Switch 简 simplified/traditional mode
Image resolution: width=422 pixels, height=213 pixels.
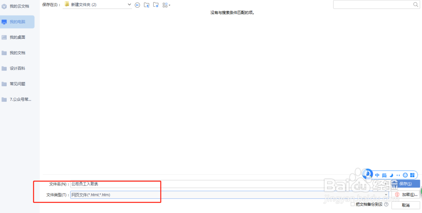384,175
